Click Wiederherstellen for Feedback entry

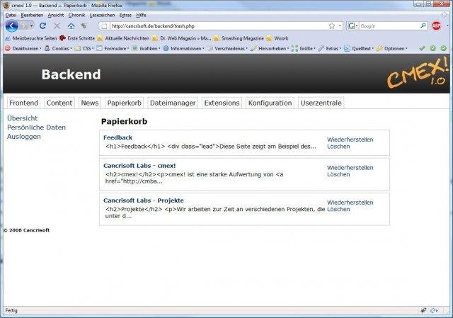click(350, 140)
